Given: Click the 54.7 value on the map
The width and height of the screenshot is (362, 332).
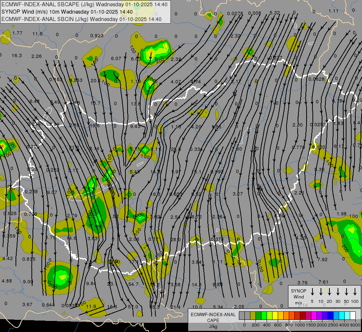Looking at the screenshot, I should (133, 284).
